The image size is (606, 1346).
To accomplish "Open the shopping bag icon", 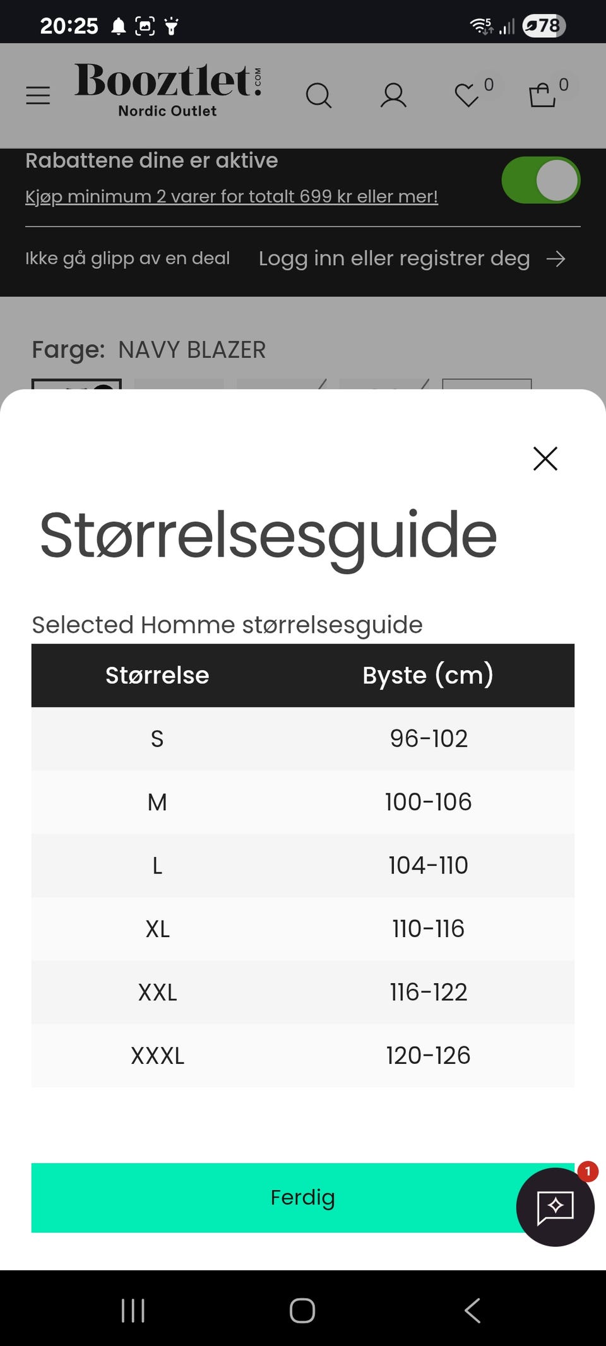I will tap(542, 95).
